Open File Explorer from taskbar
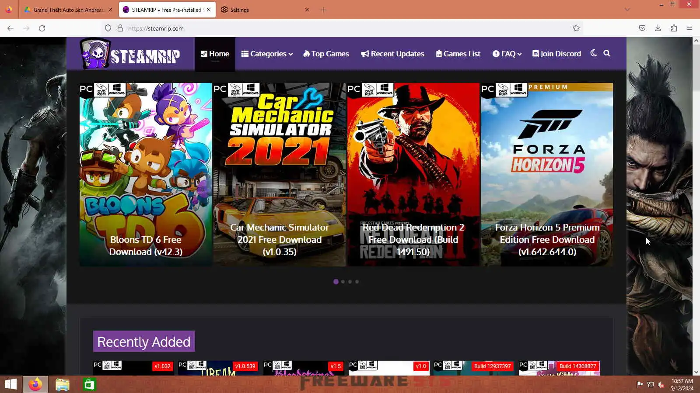The height and width of the screenshot is (393, 700). pyautogui.click(x=63, y=384)
